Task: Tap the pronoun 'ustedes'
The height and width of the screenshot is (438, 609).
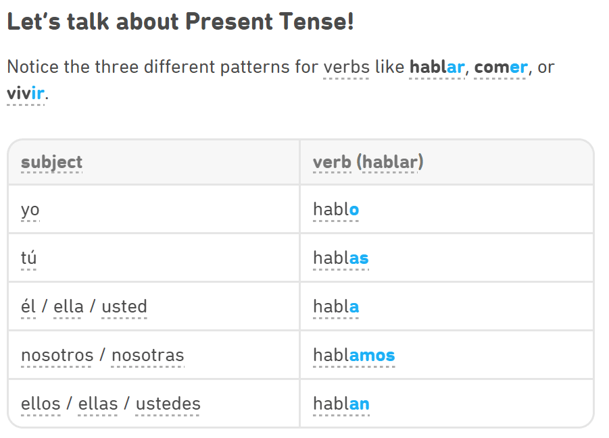Action: pyautogui.click(x=168, y=404)
